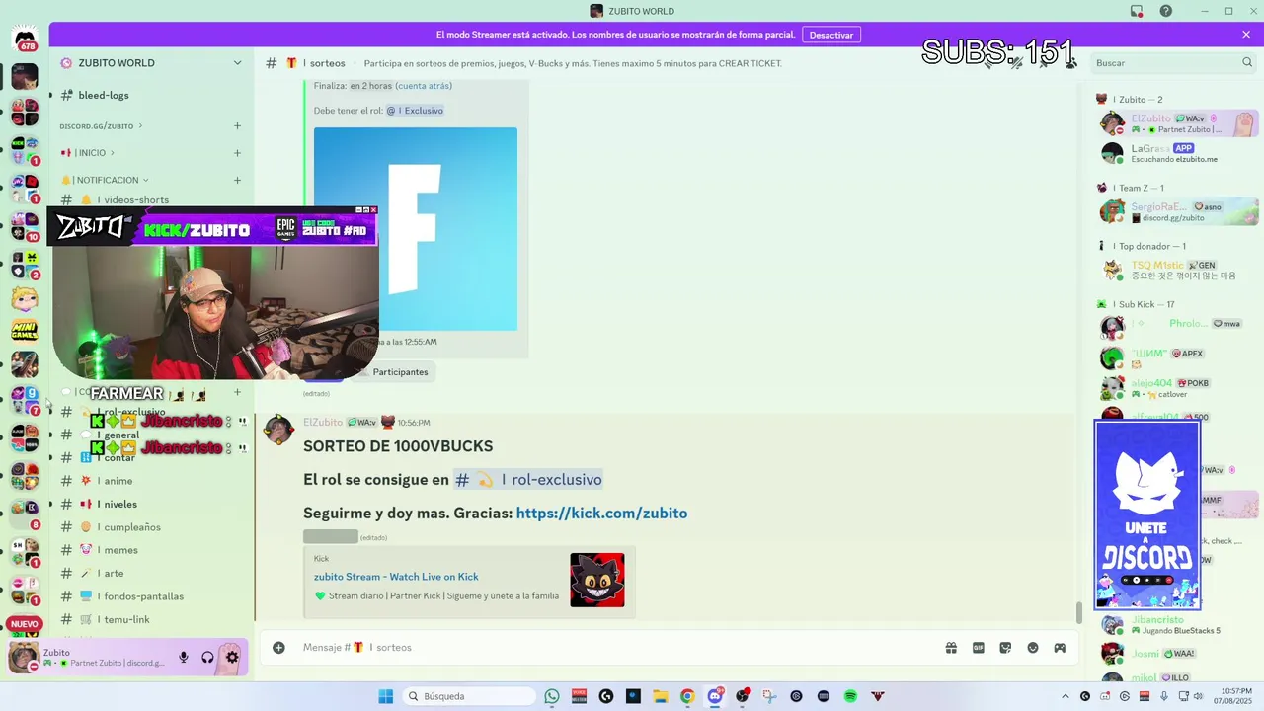This screenshot has width=1264, height=711.
Task: Click ElZubito author name in chat
Action: click(x=323, y=423)
